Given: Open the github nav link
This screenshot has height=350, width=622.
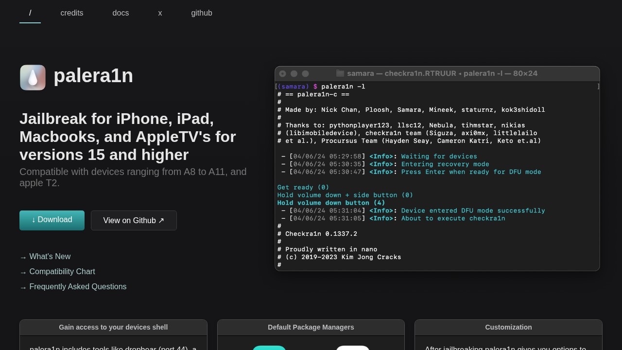Looking at the screenshot, I should coord(202,13).
